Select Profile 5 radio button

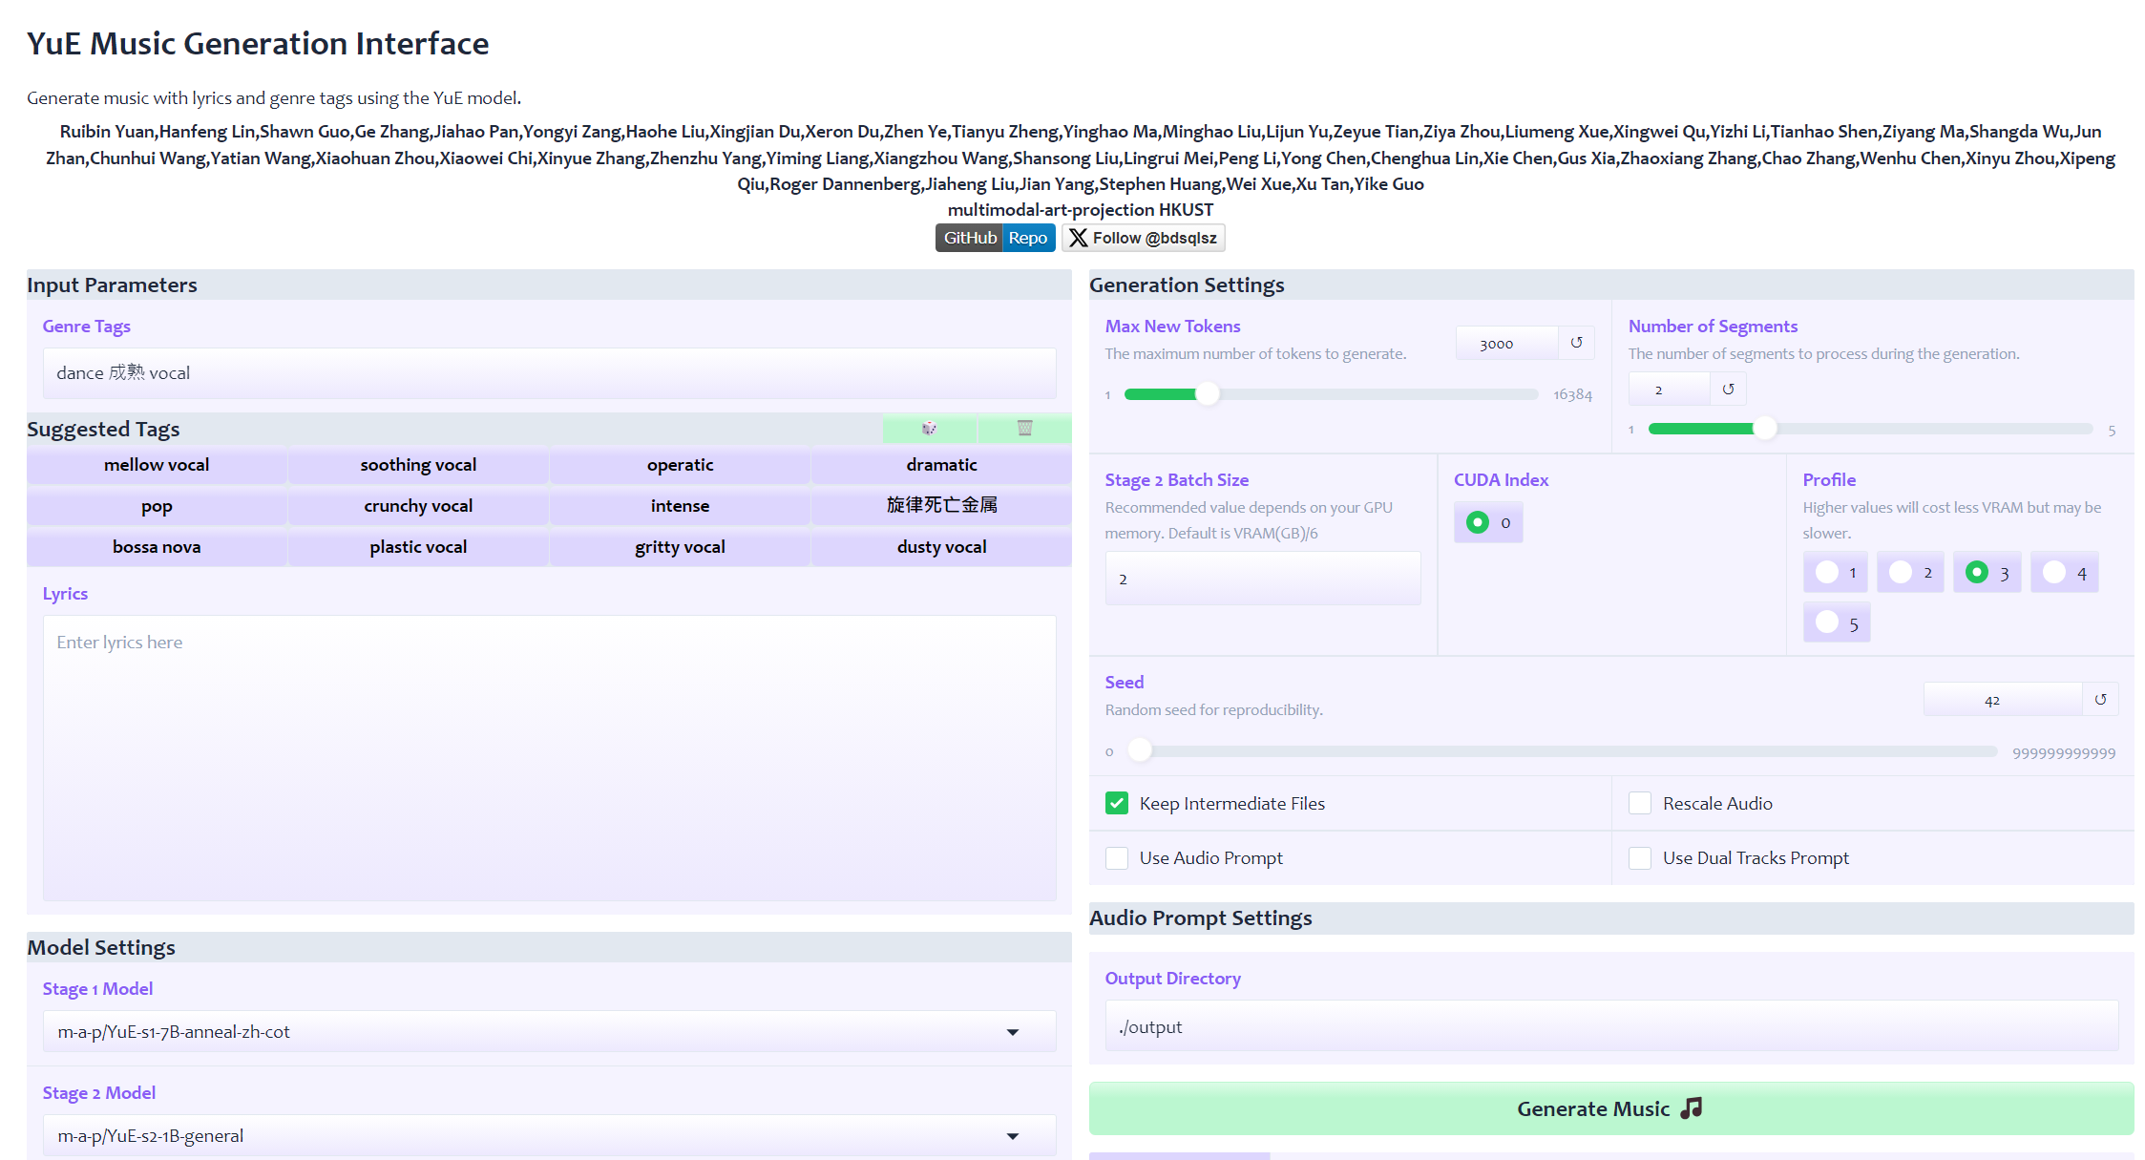1827,622
